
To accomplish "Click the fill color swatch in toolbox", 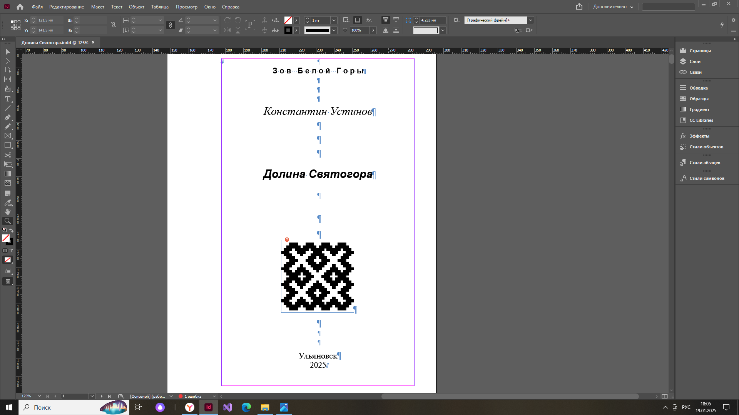I will point(6,238).
